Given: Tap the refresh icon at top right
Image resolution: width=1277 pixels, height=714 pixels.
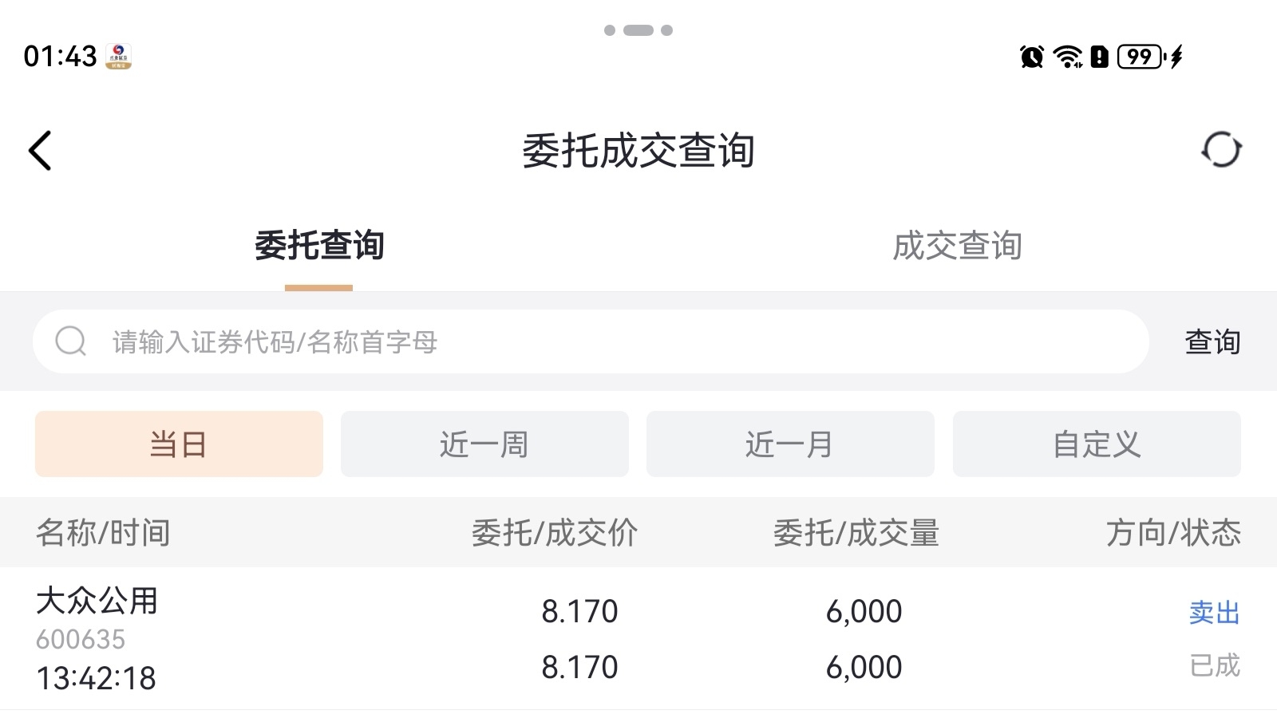Looking at the screenshot, I should tap(1221, 150).
